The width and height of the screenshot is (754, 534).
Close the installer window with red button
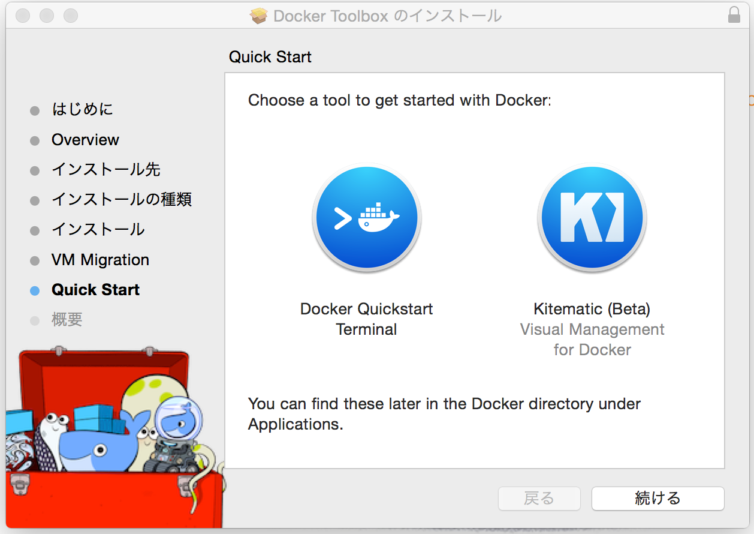(23, 16)
